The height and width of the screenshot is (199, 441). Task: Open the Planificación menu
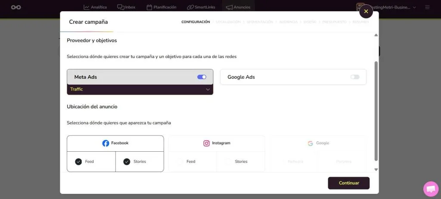point(161,7)
